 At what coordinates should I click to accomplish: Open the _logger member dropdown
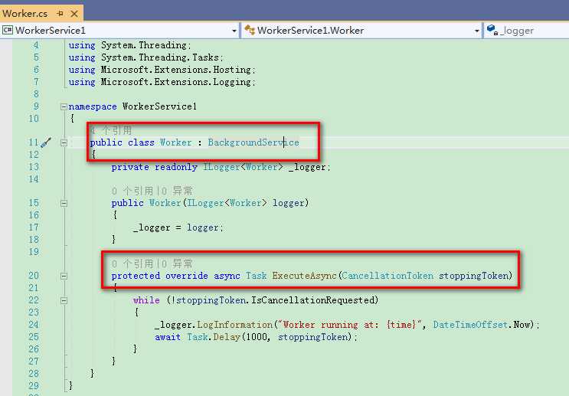[527, 31]
